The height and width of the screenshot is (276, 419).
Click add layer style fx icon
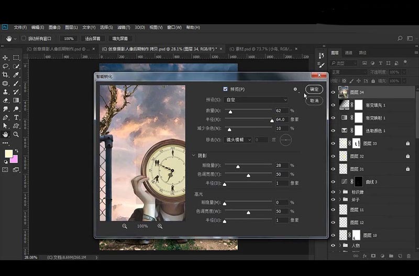click(365, 256)
